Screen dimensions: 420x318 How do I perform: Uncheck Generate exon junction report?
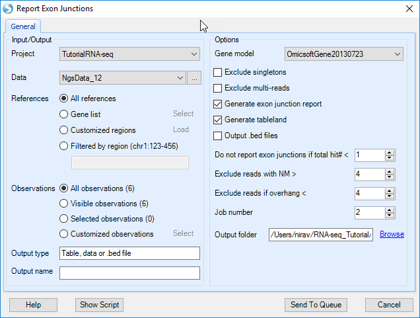pos(217,104)
